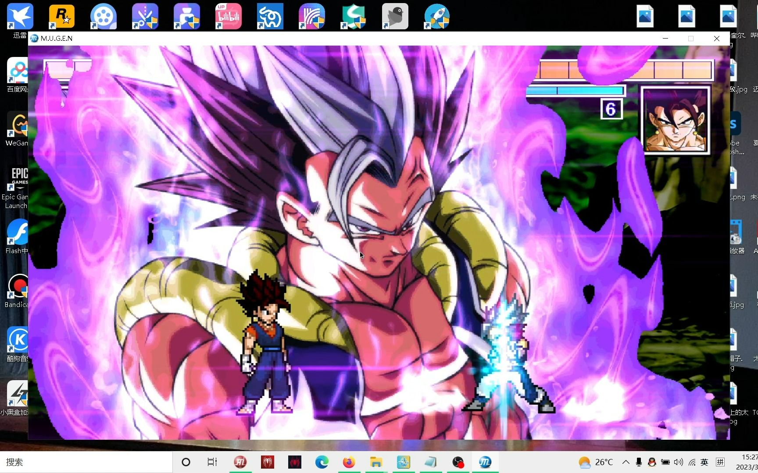Open the film reel video app shortcut
The image size is (758, 473).
point(104,17)
